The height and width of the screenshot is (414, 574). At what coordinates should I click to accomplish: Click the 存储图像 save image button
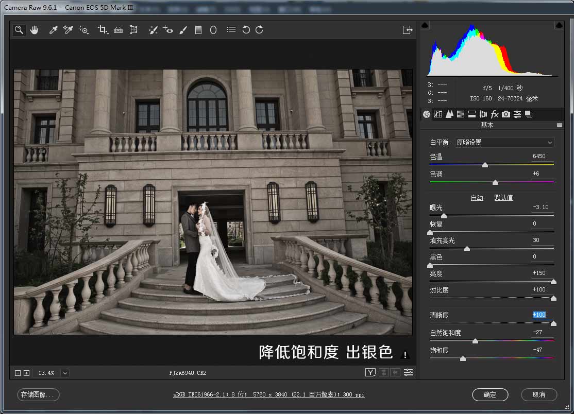pyautogui.click(x=38, y=395)
